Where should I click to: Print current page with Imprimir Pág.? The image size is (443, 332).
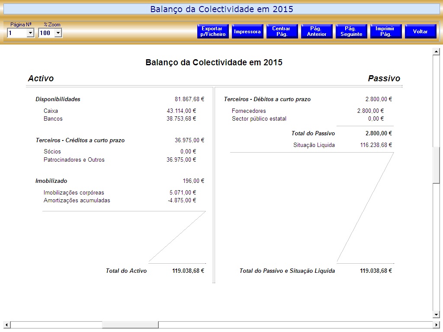(x=386, y=32)
